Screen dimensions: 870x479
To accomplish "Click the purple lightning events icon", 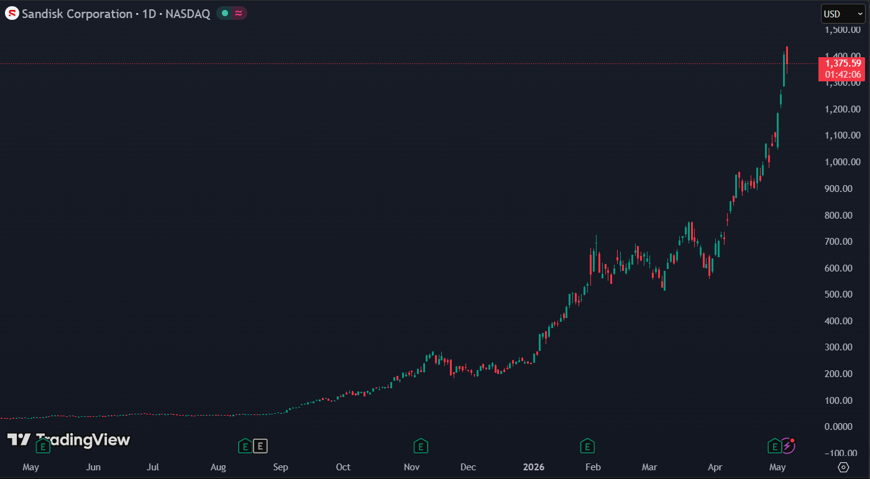I will point(788,445).
